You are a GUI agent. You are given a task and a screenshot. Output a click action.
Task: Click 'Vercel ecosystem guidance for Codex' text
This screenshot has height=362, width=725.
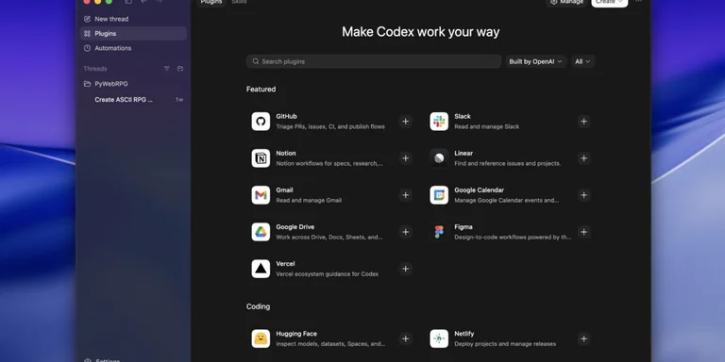pos(328,273)
